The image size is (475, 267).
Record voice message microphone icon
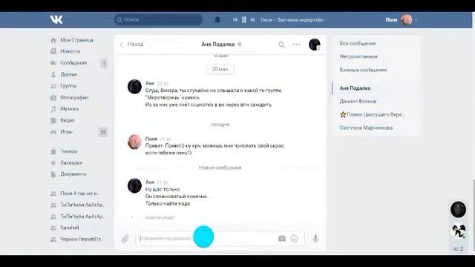pyautogui.click(x=315, y=239)
